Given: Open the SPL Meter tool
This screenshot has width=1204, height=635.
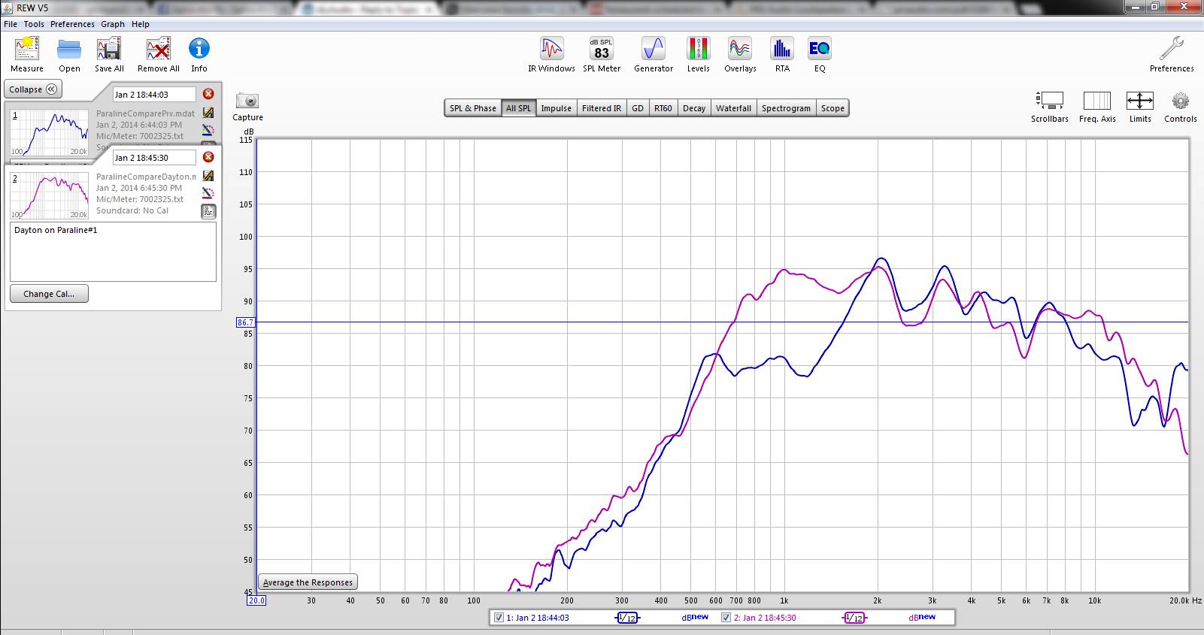Looking at the screenshot, I should [602, 50].
